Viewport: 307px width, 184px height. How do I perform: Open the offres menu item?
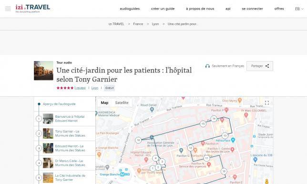coord(279,9)
